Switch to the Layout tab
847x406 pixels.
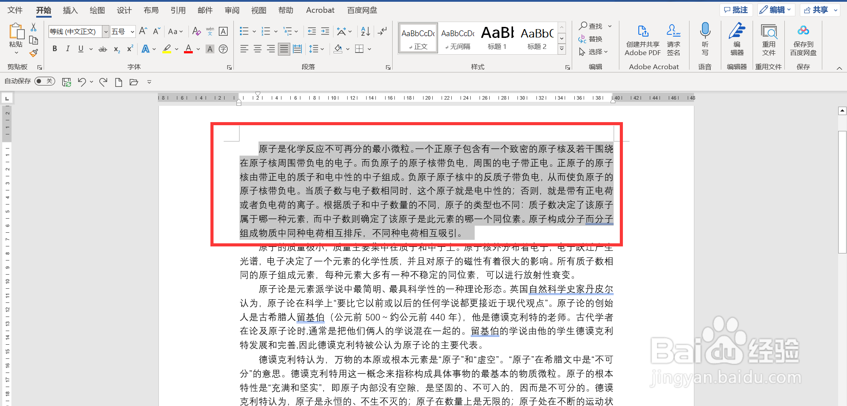(x=151, y=10)
